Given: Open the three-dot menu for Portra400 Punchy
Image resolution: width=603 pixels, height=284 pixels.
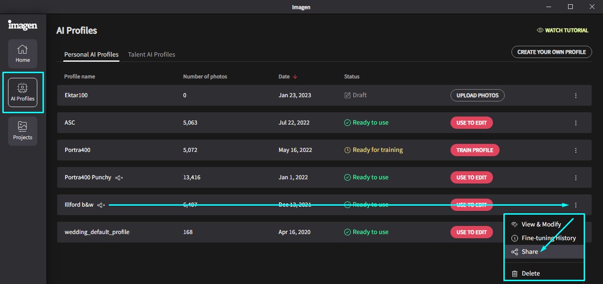Looking at the screenshot, I should tap(576, 177).
